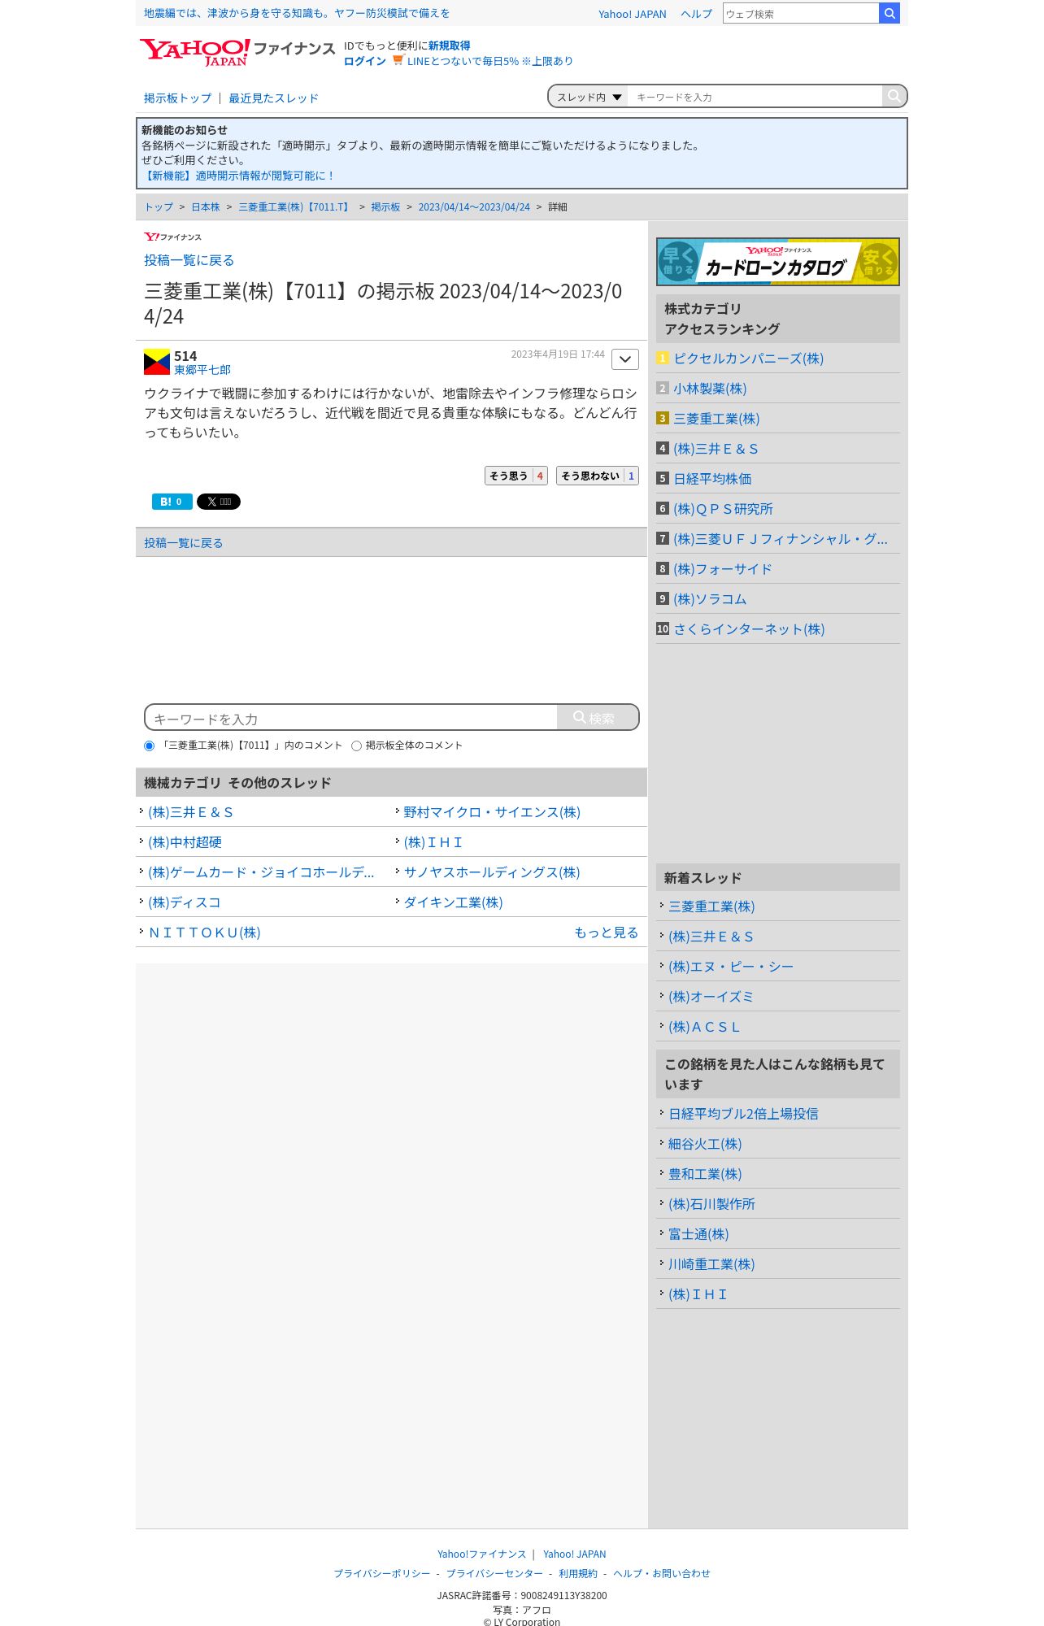Open ranking item ピクセルカンパニーズ(株)

tap(748, 359)
